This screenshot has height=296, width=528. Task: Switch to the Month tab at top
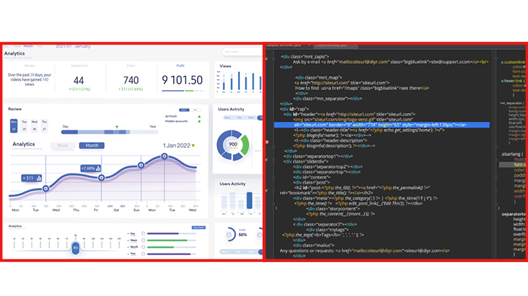[x=28, y=46]
